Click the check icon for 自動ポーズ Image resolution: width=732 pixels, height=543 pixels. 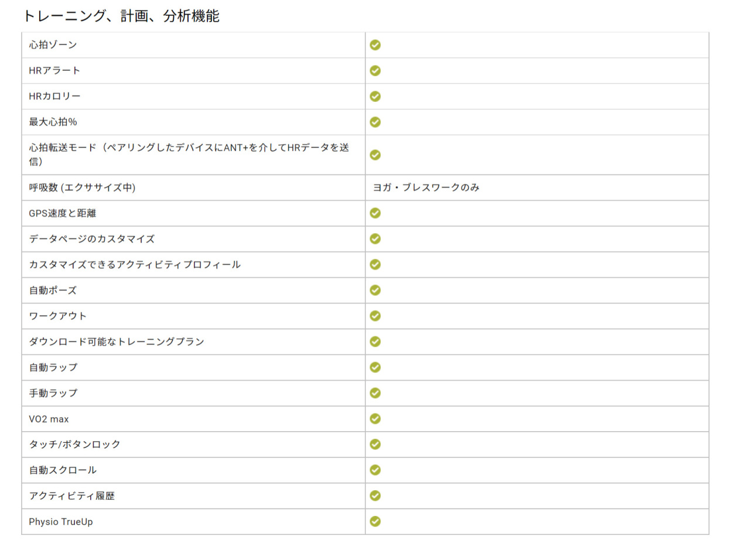click(375, 291)
